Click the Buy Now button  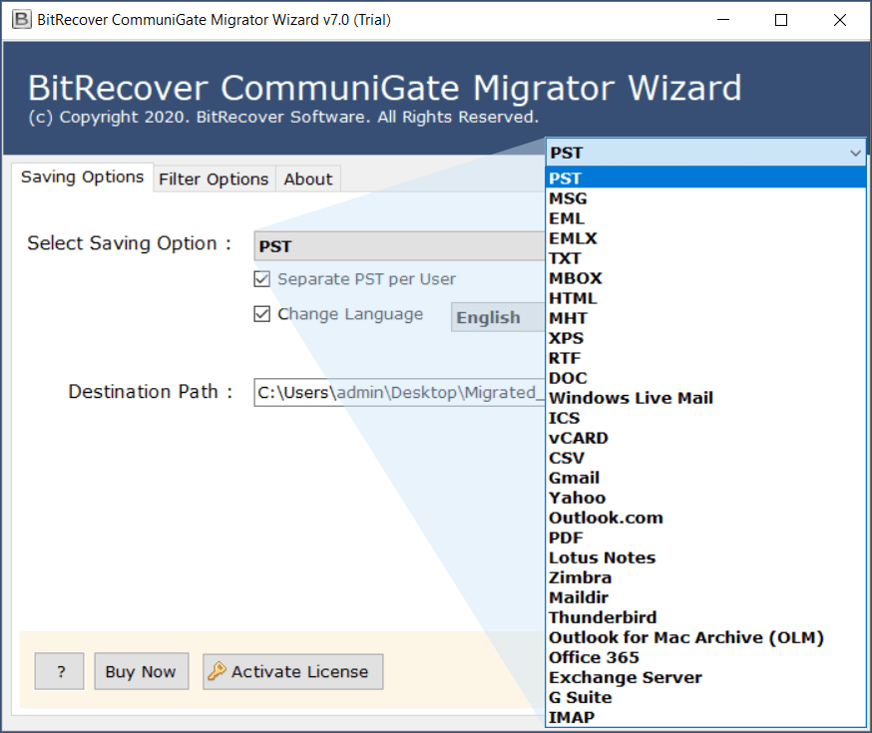coord(142,671)
